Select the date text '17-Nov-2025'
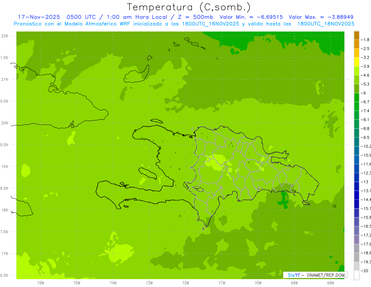Screen dimensions: 371x287 39,17
